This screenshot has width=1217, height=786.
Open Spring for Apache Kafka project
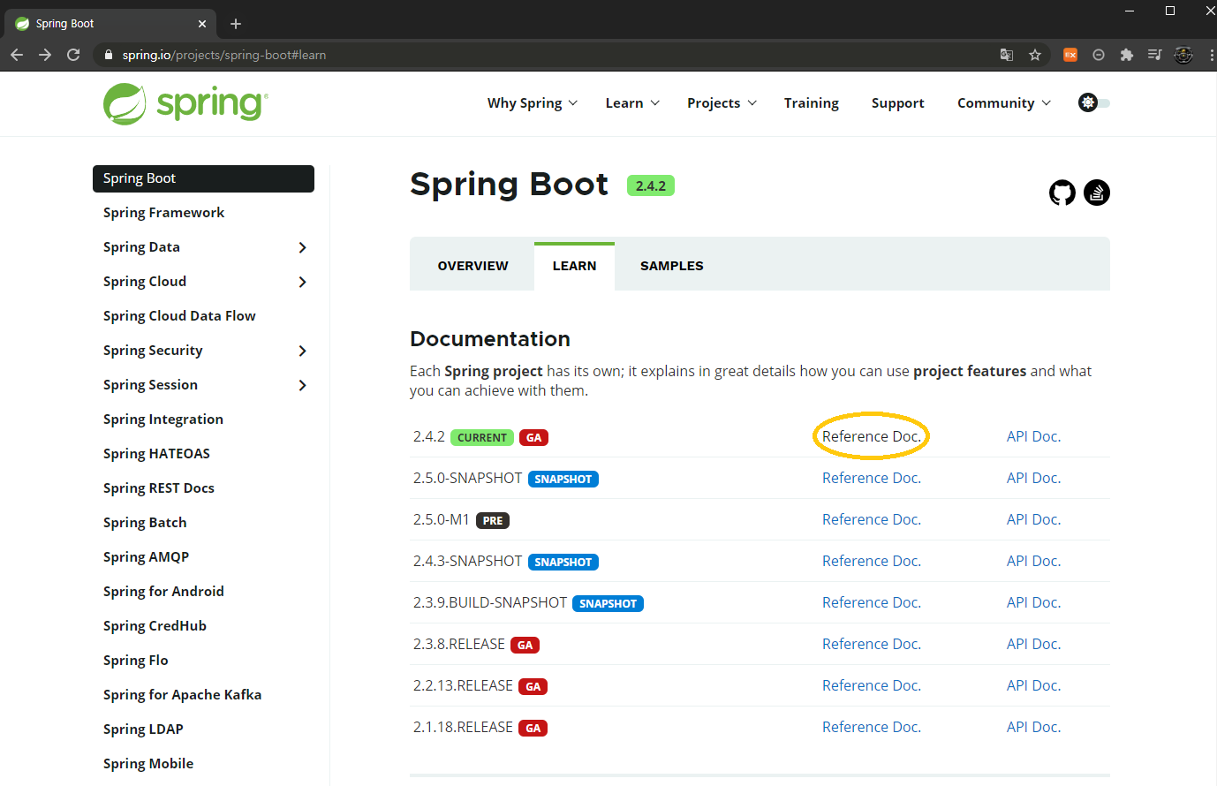click(x=182, y=695)
